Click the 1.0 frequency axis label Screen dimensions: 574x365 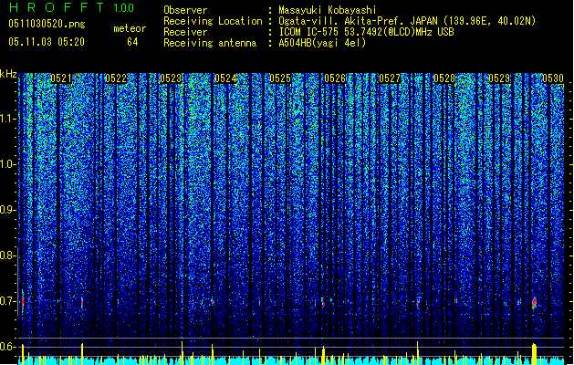(7, 164)
